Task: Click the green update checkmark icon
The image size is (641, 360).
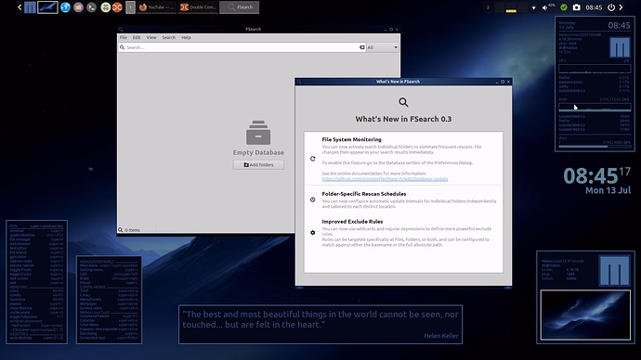Action: pos(564,7)
